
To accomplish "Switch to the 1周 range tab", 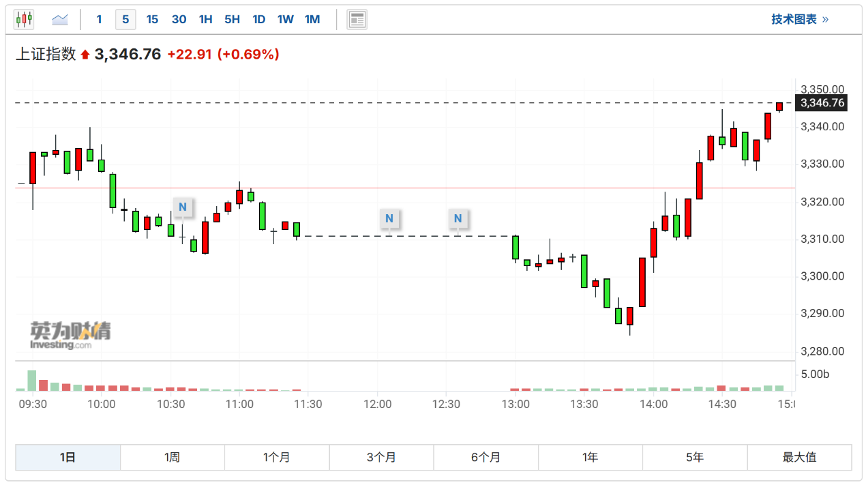I will pyautogui.click(x=172, y=457).
